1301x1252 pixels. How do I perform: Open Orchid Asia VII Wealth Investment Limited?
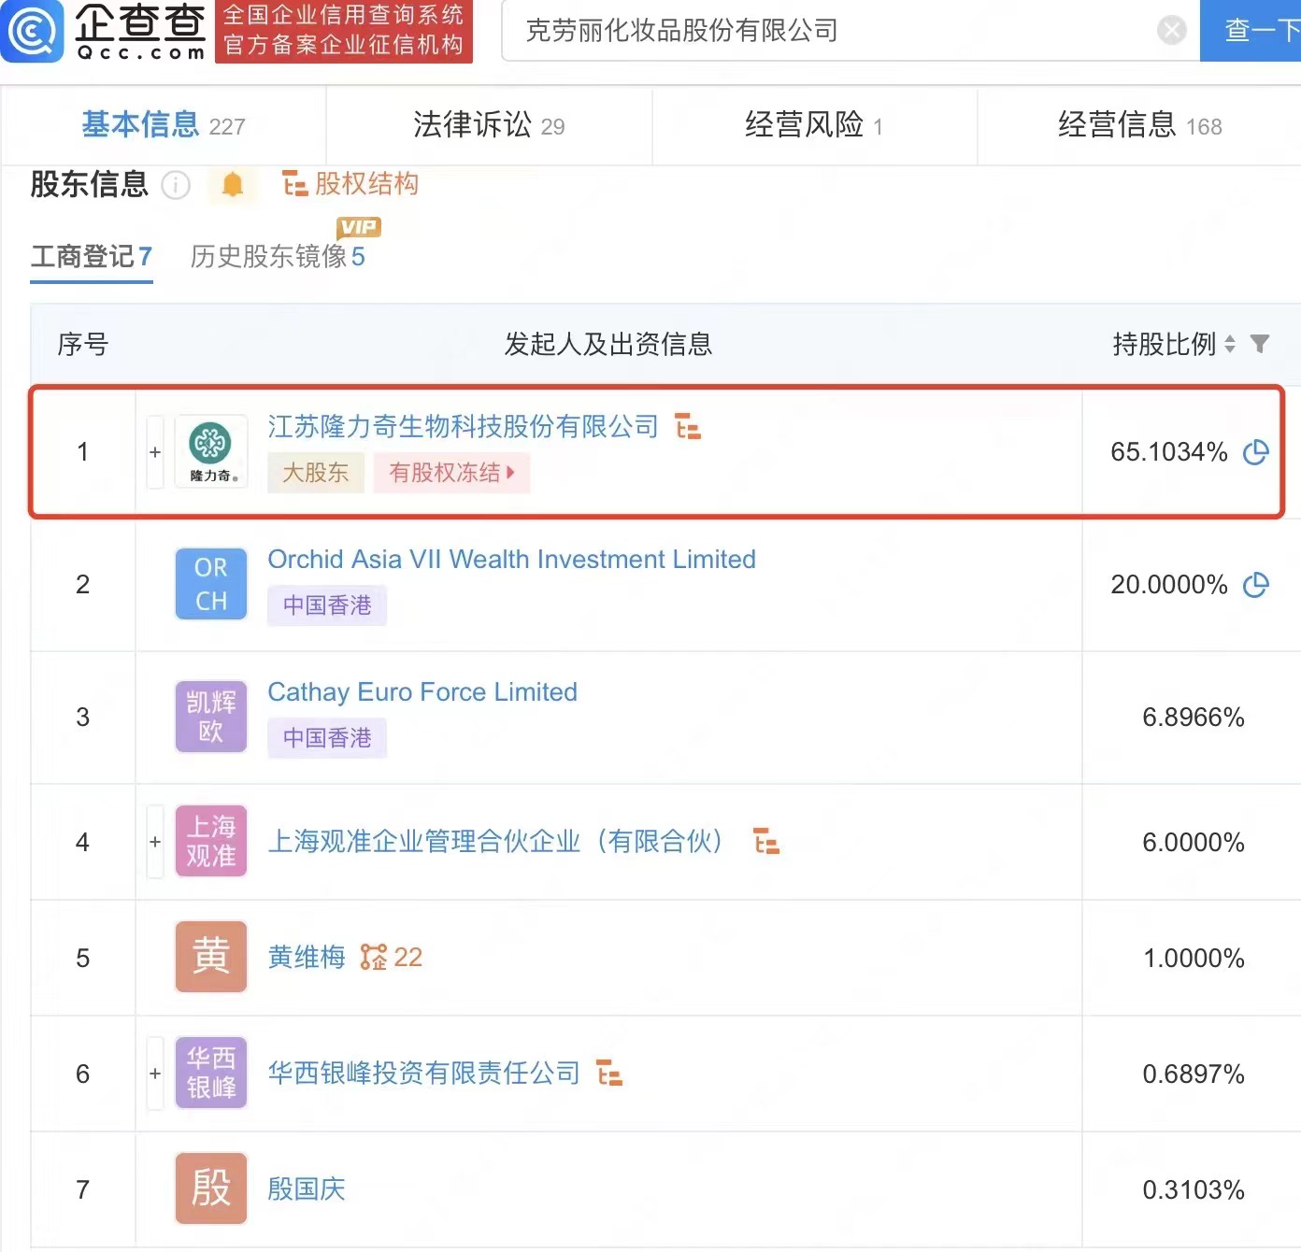point(512,560)
